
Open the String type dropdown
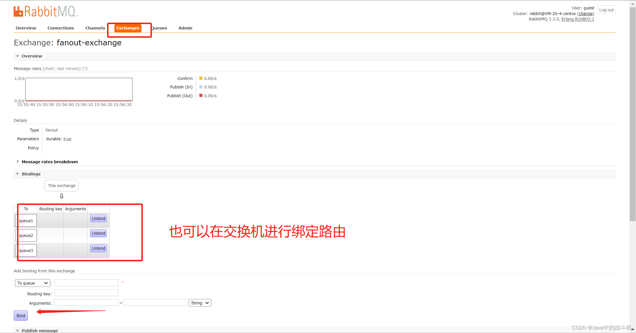[200, 303]
